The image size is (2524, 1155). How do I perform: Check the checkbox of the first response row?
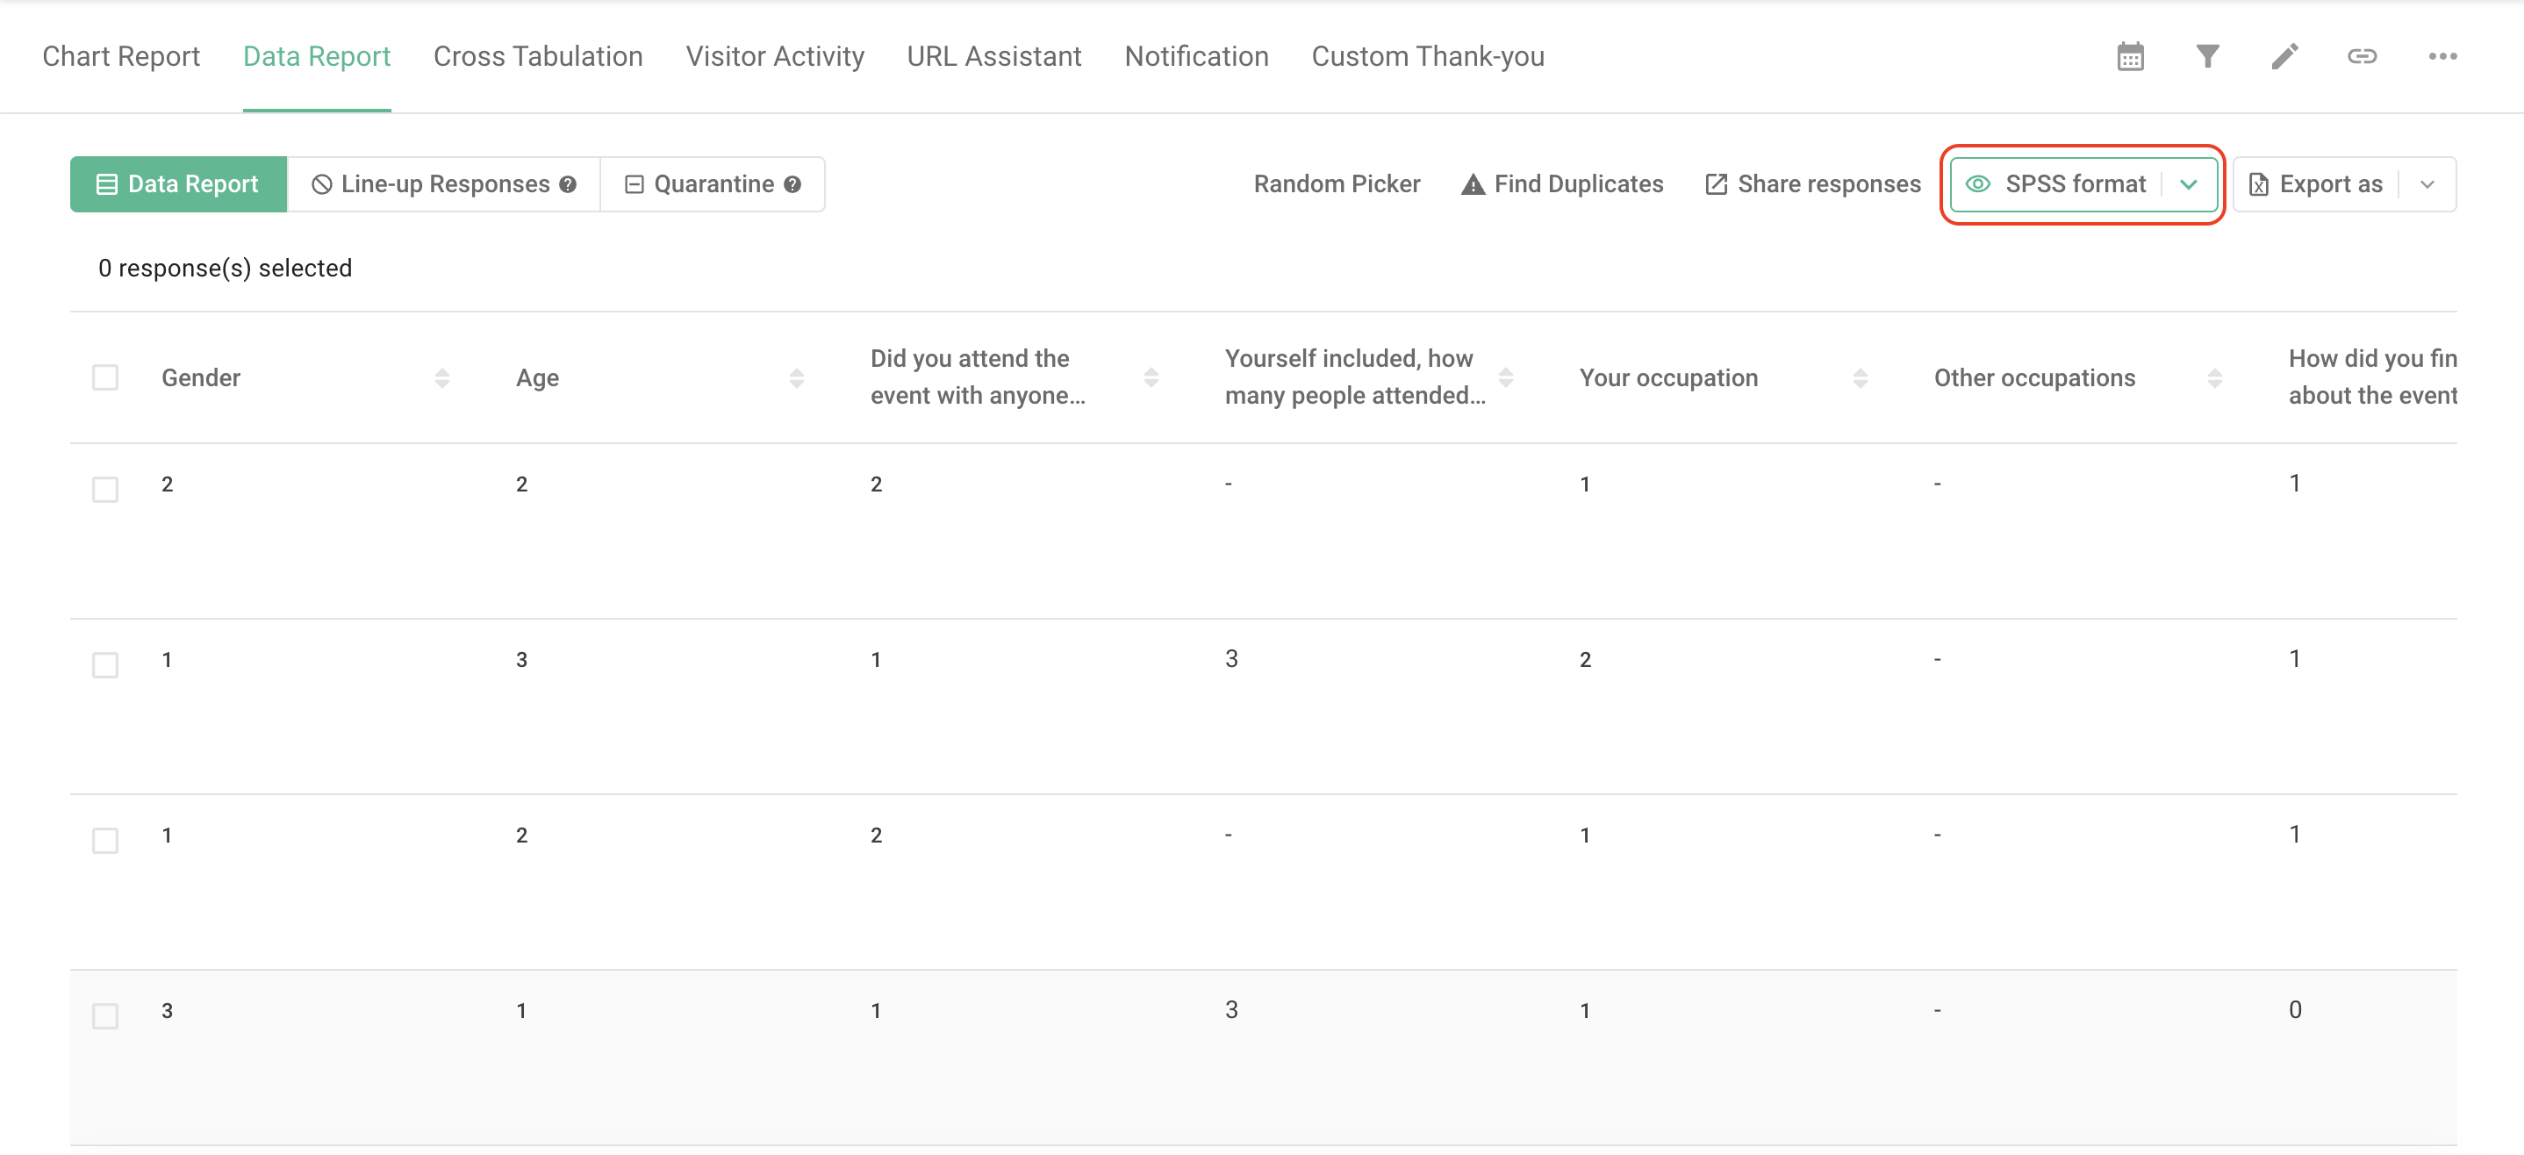[x=104, y=489]
